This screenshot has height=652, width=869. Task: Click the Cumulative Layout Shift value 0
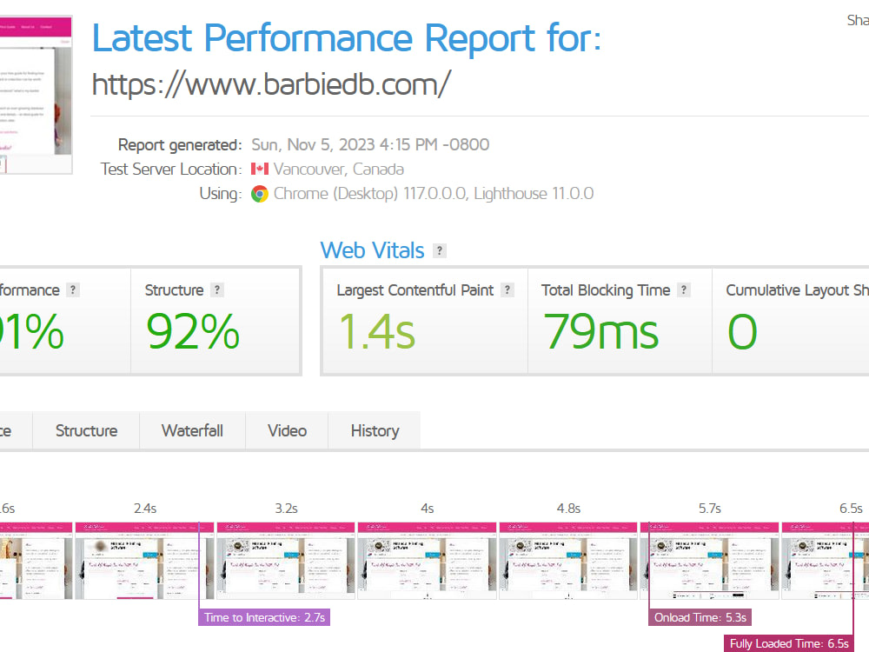click(x=742, y=331)
